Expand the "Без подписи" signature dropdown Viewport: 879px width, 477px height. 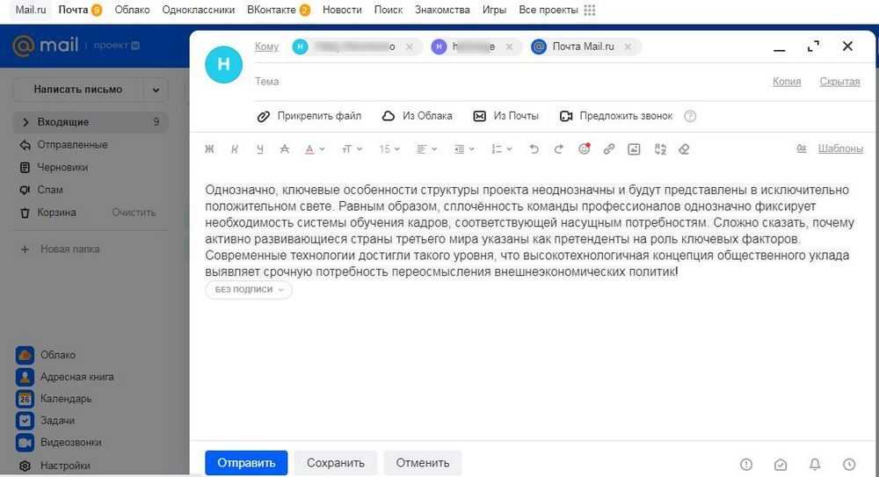click(249, 289)
